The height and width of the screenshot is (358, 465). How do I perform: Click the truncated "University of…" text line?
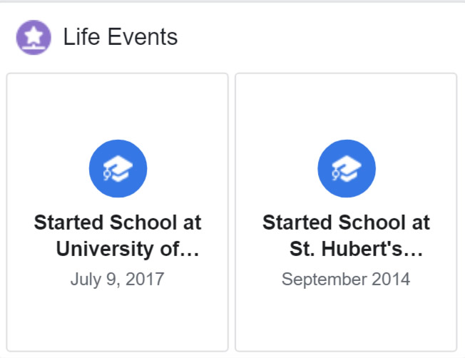click(x=128, y=249)
